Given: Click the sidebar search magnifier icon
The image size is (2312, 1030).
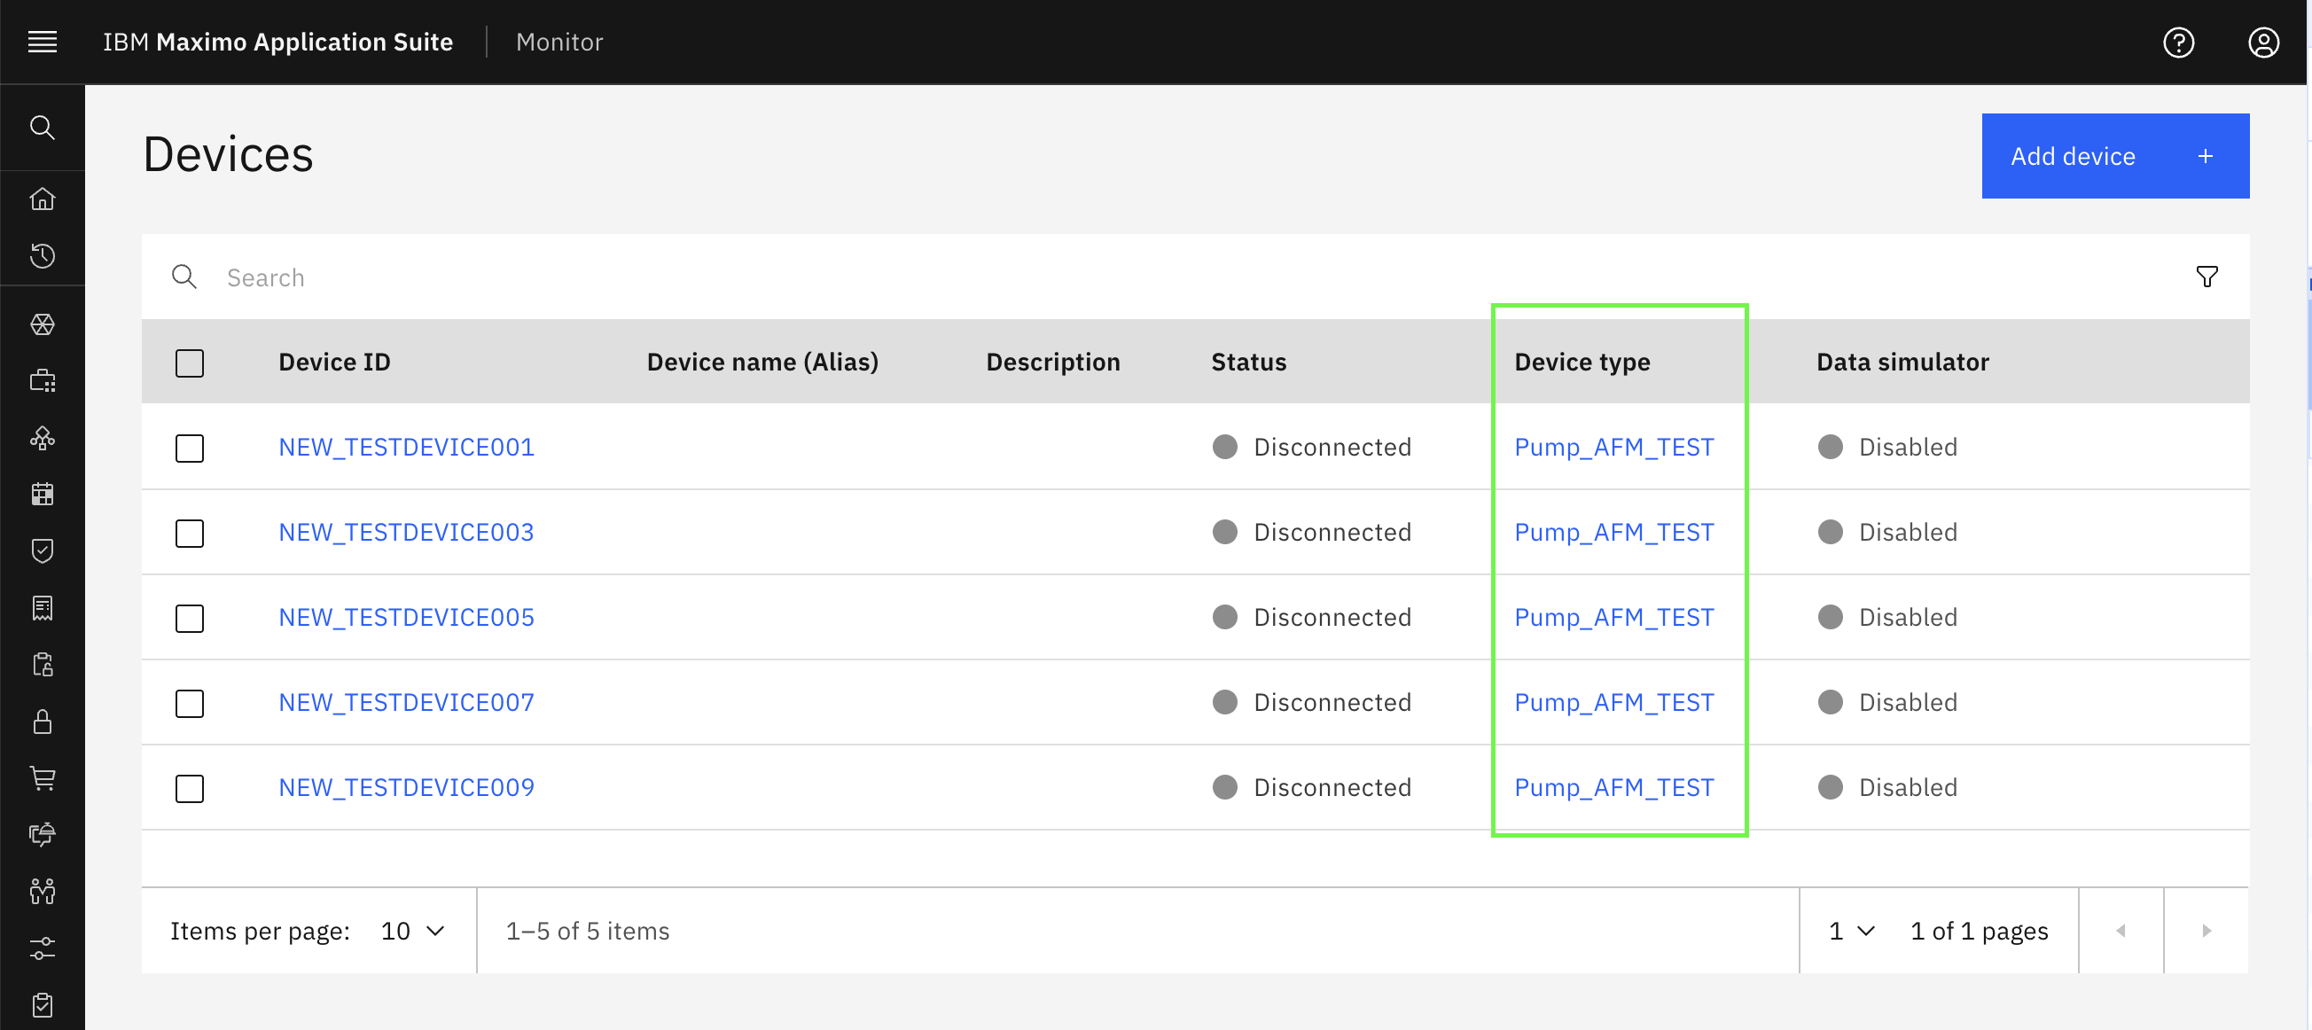Looking at the screenshot, I should (x=43, y=128).
